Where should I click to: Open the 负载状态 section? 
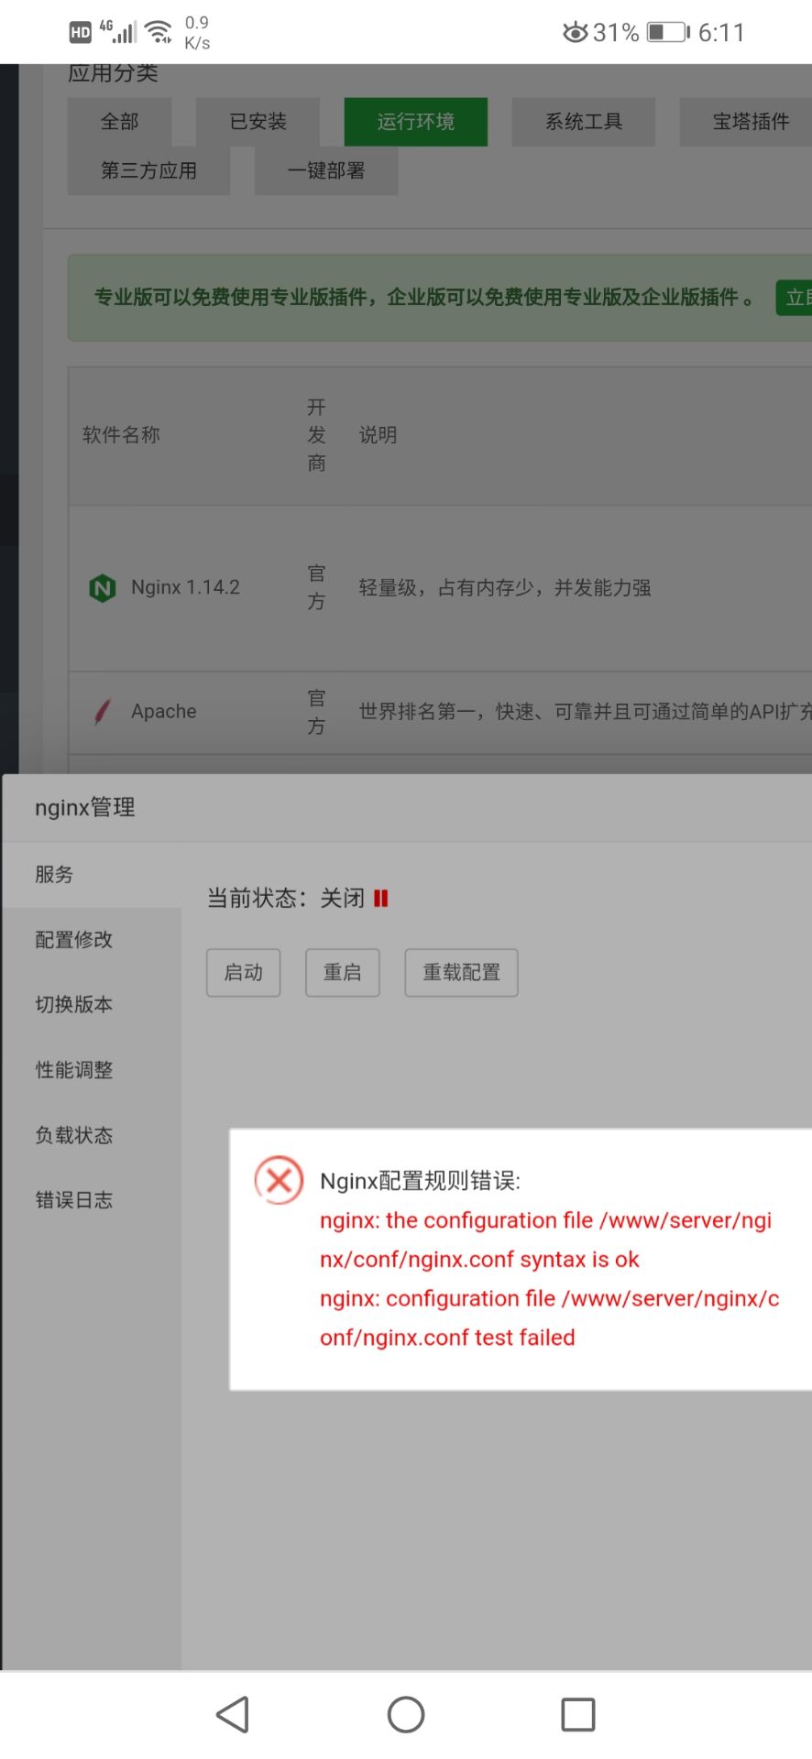pos(92,1135)
